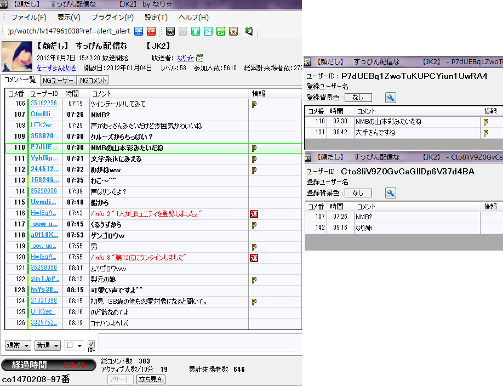Click the ユーザーID column header
Image resolution: width=503 pixels, height=386 pixels.
click(44, 94)
